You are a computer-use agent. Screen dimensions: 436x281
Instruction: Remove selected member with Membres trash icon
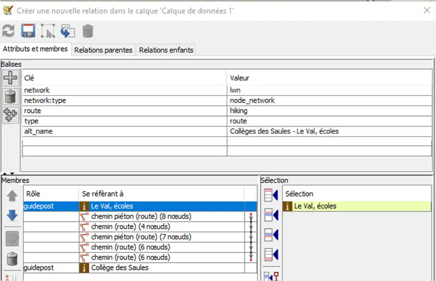12,259
